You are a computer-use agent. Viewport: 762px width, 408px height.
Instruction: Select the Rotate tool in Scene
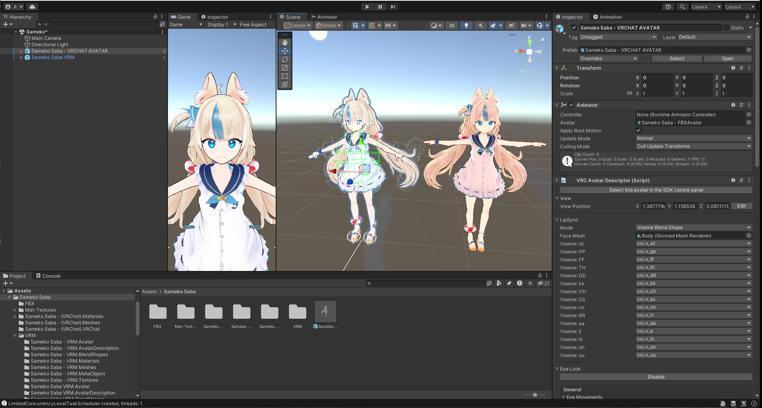[285, 59]
